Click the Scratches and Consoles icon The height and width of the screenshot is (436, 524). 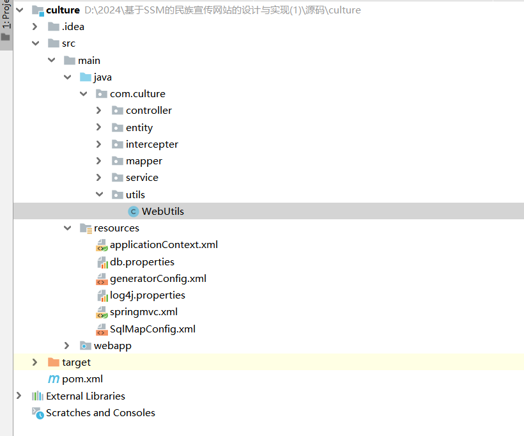pyautogui.click(x=38, y=413)
